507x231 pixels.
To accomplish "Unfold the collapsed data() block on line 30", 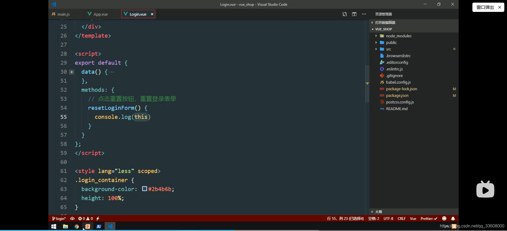I will [x=72, y=72].
